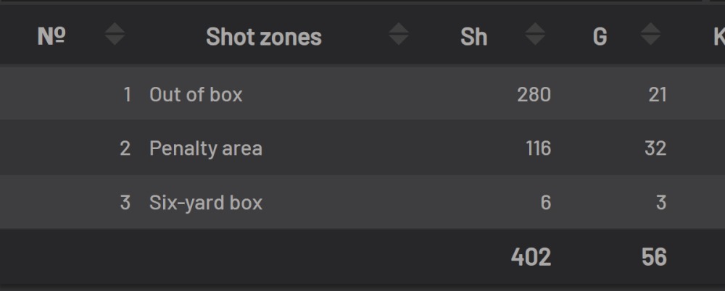Image resolution: width=725 pixels, height=291 pixels.
Task: Click row number 1 cell
Action: point(128,94)
